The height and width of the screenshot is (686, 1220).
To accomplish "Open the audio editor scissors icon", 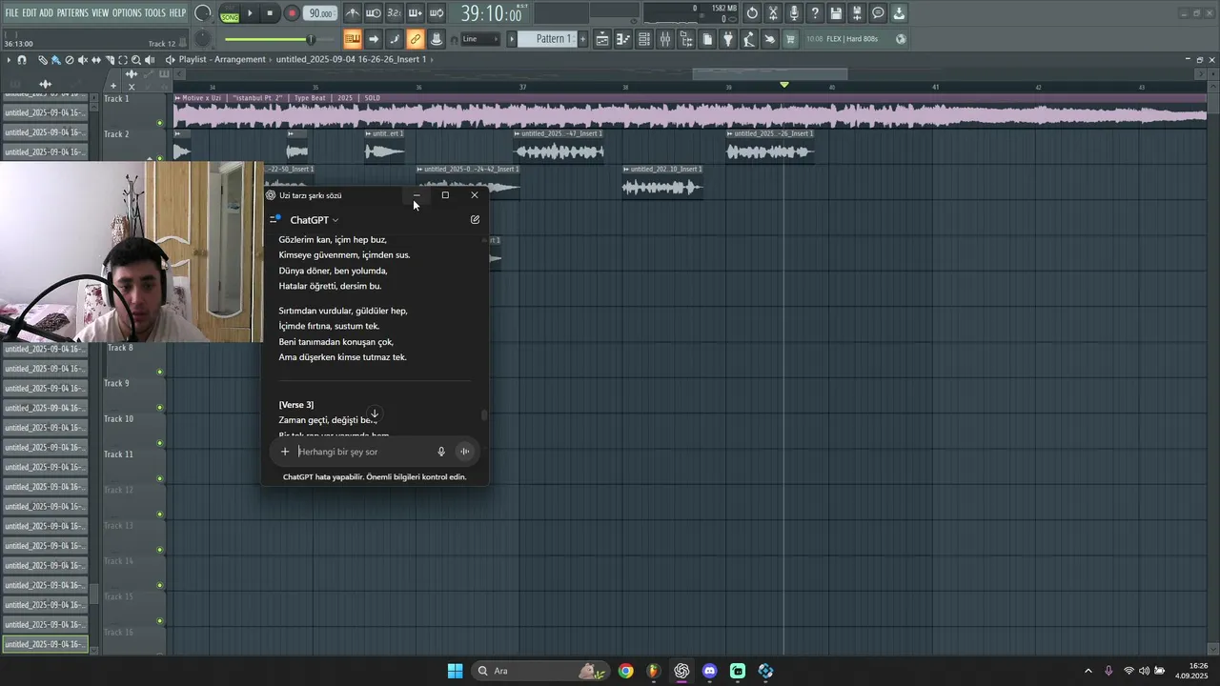I will [773, 13].
